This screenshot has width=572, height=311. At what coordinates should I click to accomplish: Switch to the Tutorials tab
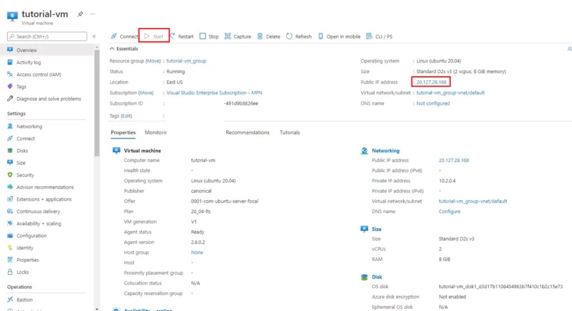click(290, 133)
